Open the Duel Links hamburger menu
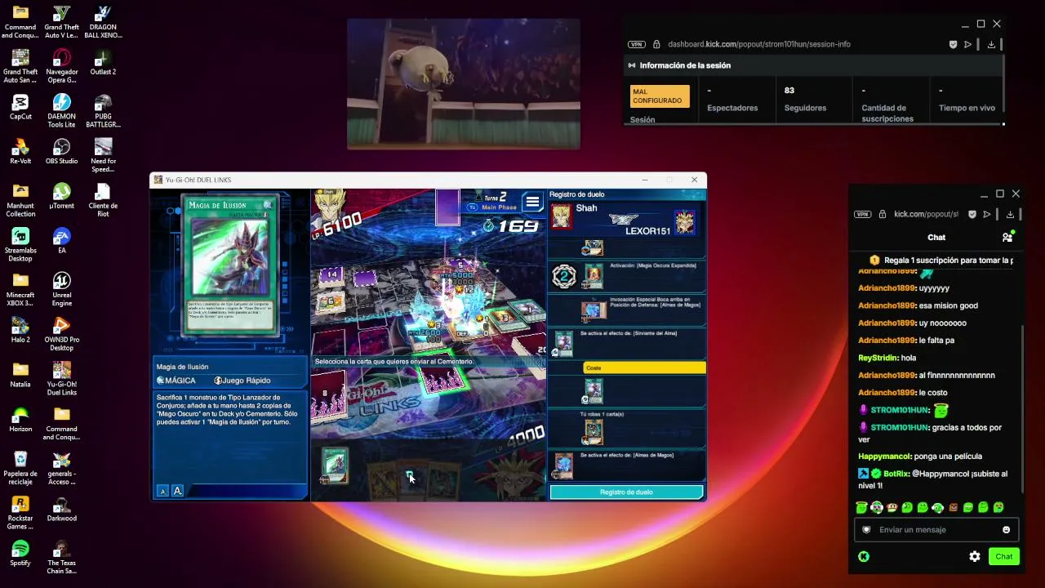 533,202
